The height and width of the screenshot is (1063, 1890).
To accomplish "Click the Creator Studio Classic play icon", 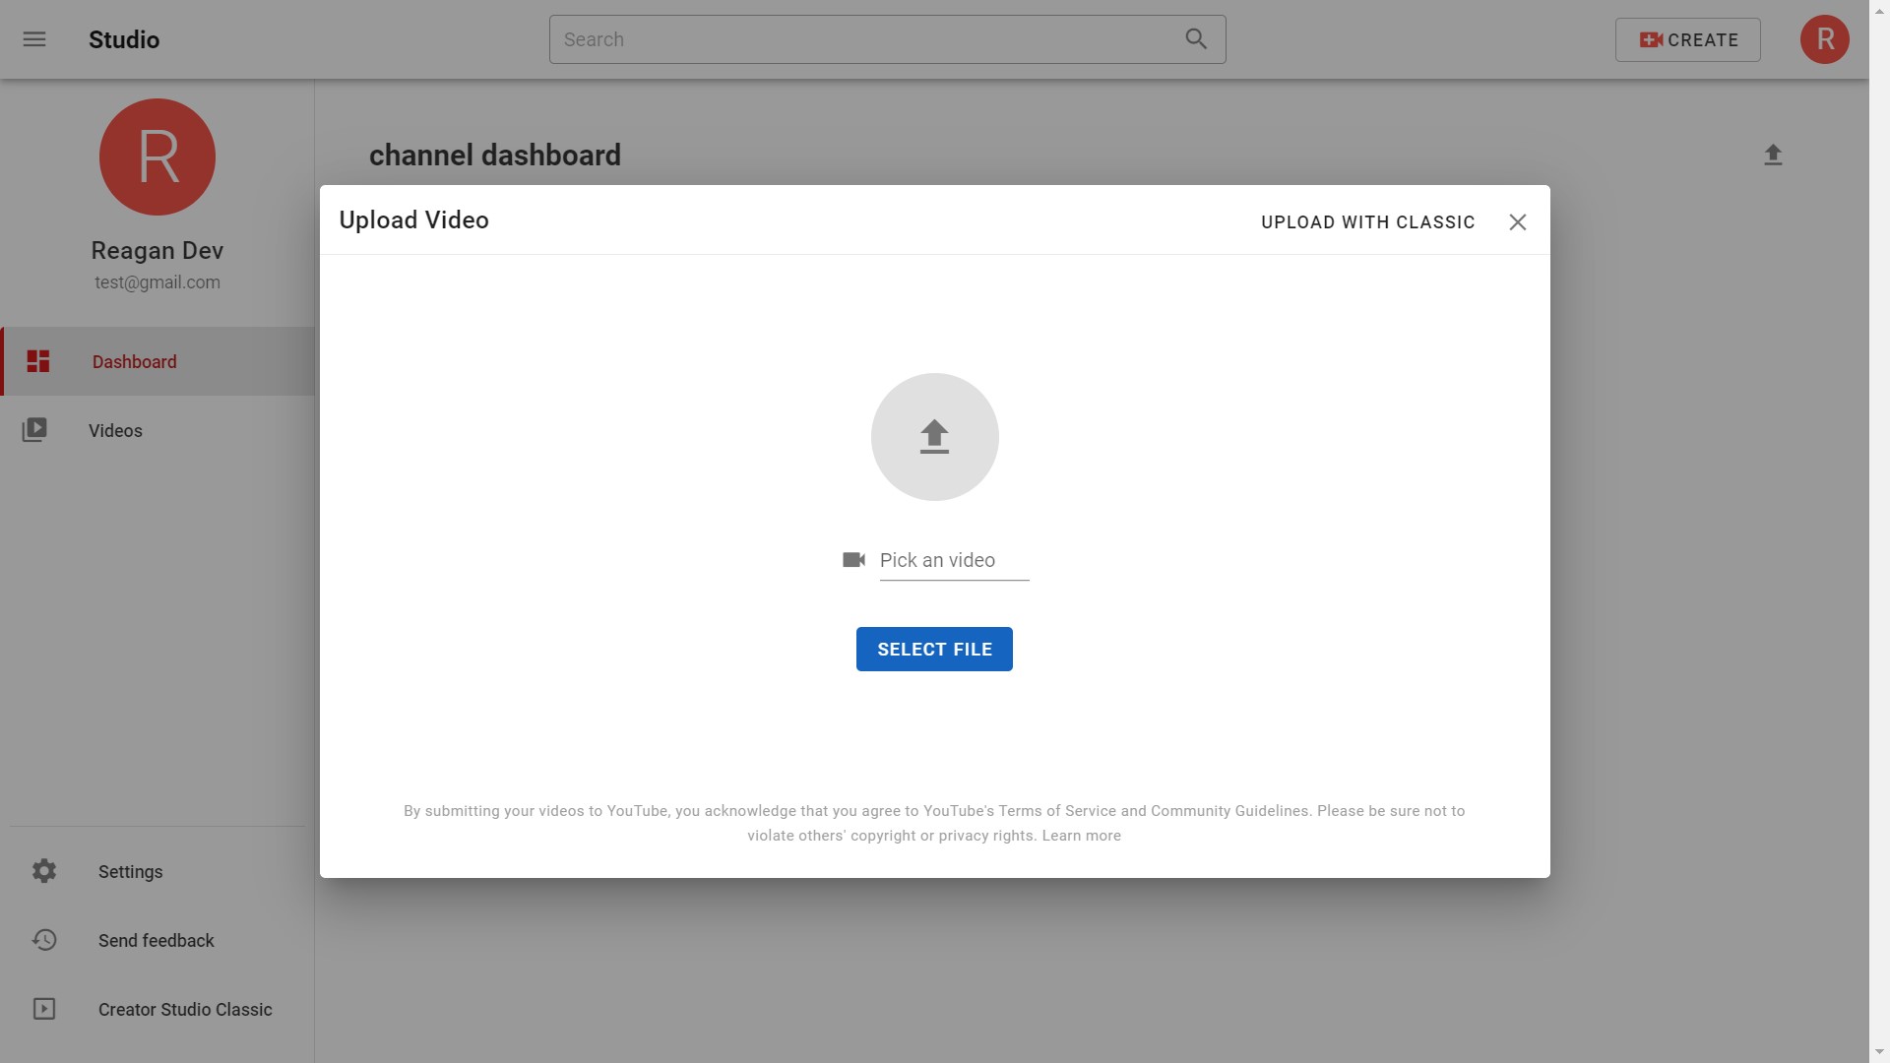I will pos(44,1009).
